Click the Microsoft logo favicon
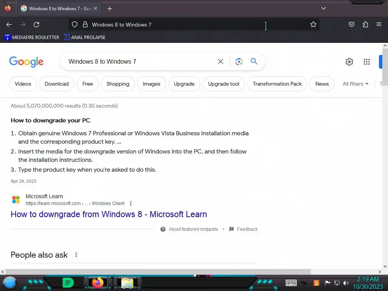Viewport: 388px width, 291px height. click(16, 199)
